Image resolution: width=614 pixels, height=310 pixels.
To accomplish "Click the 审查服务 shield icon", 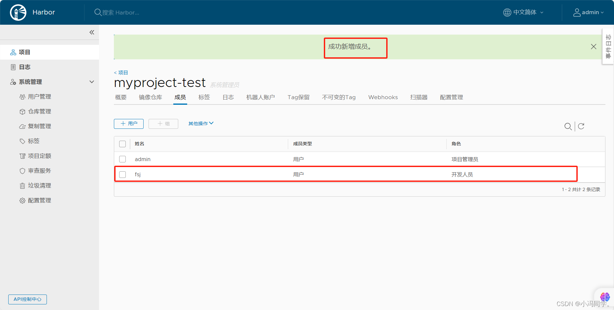I will pyautogui.click(x=22, y=171).
